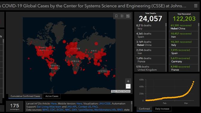Open the Esri Living Atlas team link

pyautogui.click(x=49, y=107)
